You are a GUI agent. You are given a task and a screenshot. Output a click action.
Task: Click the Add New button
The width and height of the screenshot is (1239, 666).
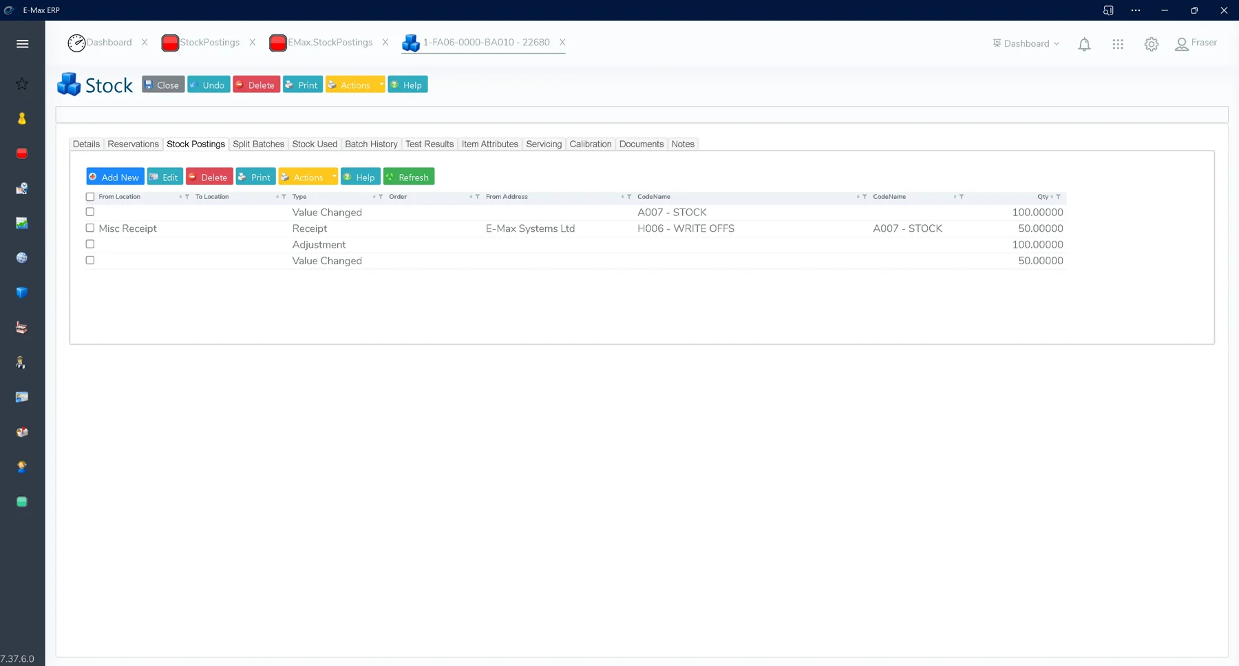click(x=115, y=177)
